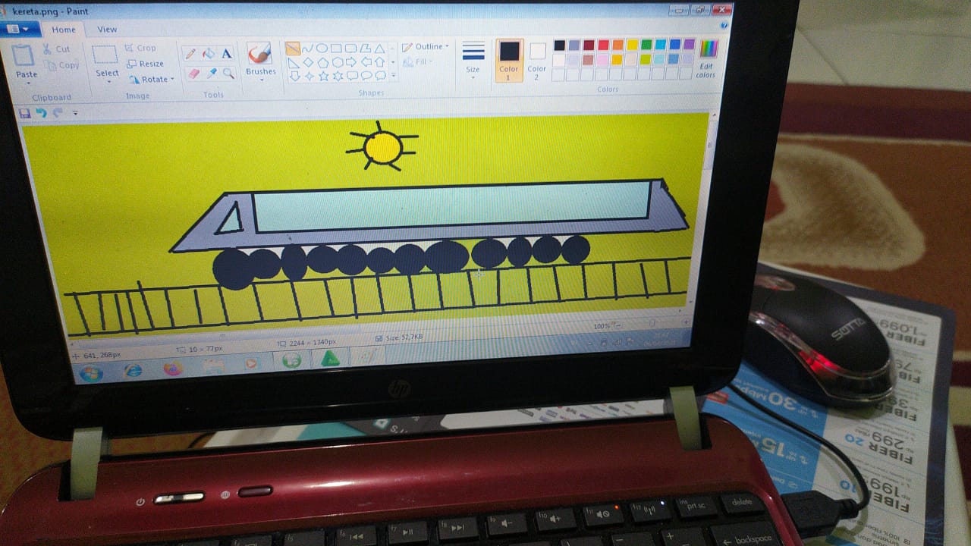The image size is (971, 546).
Task: Choose the Curve shape
Action: click(307, 49)
